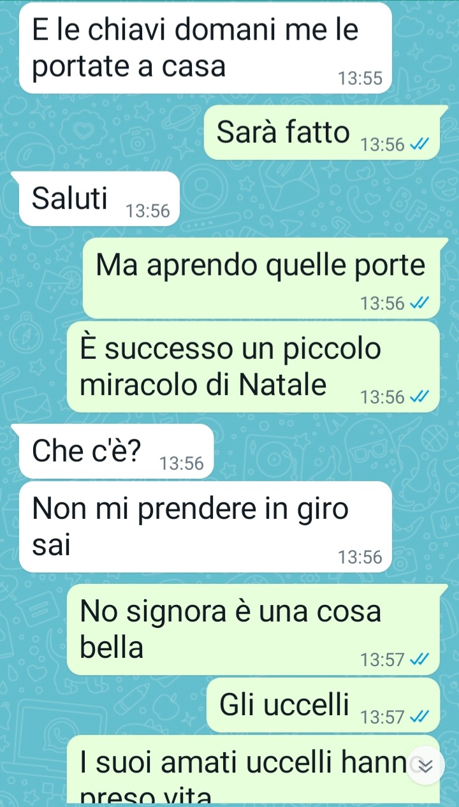Tap the 13:56 timestamp beside "Che c'è?"
The height and width of the screenshot is (807, 459).
(182, 464)
